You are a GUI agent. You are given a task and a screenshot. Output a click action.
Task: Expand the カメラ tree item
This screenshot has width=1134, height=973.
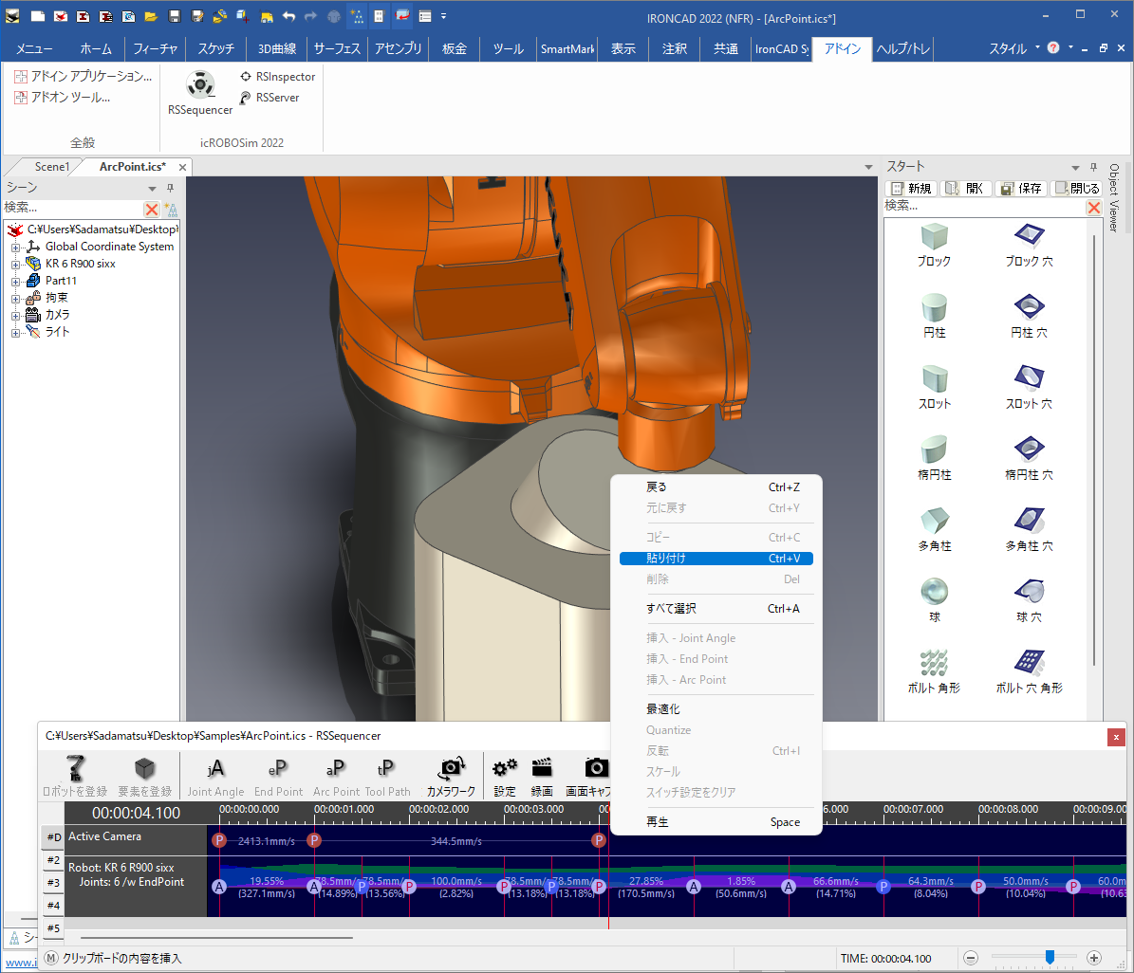[16, 315]
